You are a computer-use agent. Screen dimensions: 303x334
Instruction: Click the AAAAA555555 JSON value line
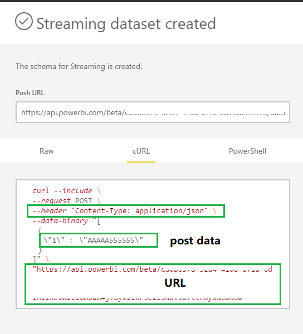tap(94, 240)
